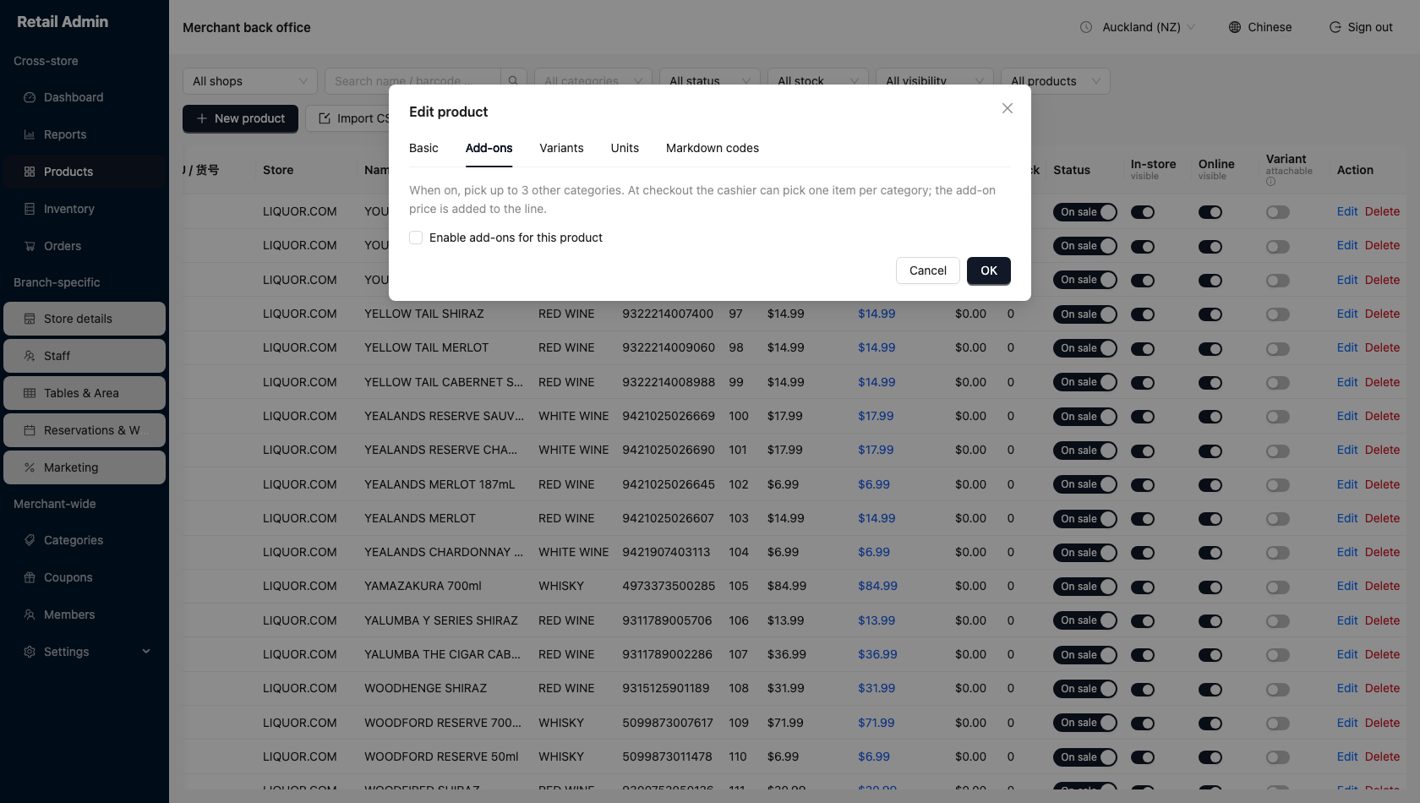
Task: Open the All visibility dropdown
Action: point(935,81)
